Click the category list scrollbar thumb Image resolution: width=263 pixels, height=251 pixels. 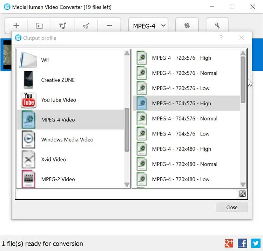pos(127,130)
